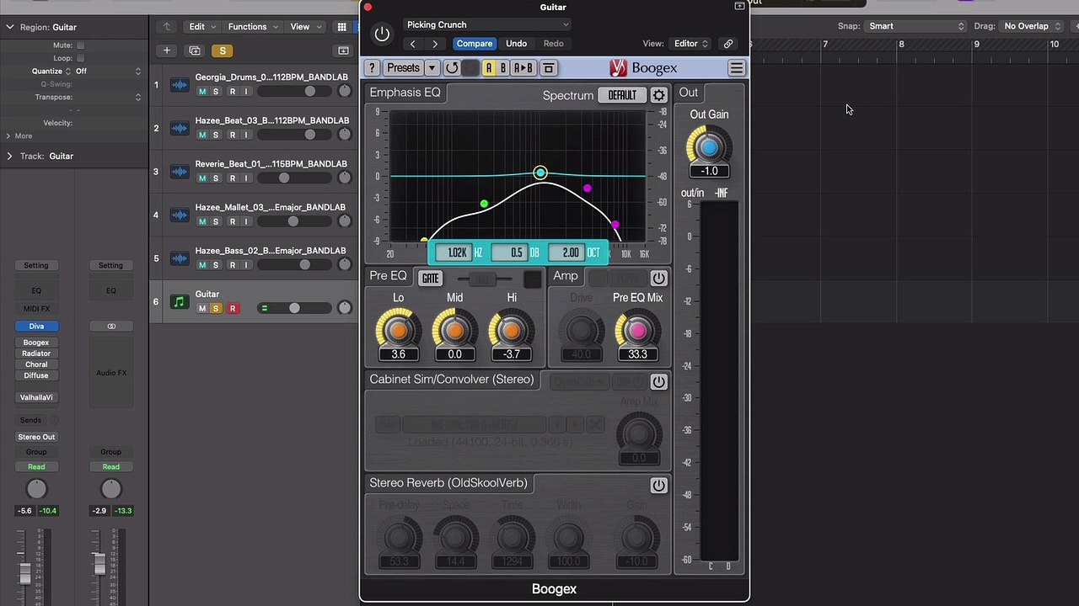This screenshot has width=1079, height=606.
Task: Click the Hazee_Mallet_03 track waveform icon
Action: tap(179, 215)
